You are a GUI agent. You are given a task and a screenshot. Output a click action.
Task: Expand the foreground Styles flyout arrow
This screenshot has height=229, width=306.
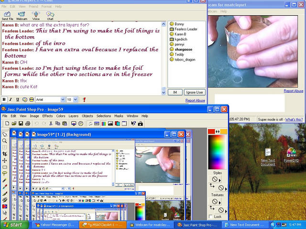coord(220,180)
